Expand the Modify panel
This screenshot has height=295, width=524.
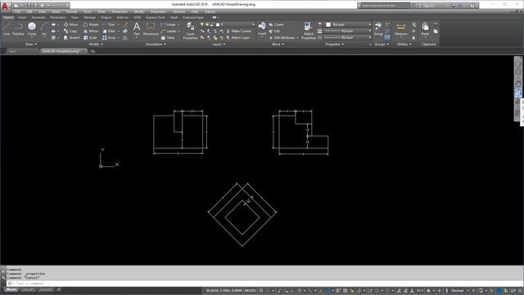[96, 44]
